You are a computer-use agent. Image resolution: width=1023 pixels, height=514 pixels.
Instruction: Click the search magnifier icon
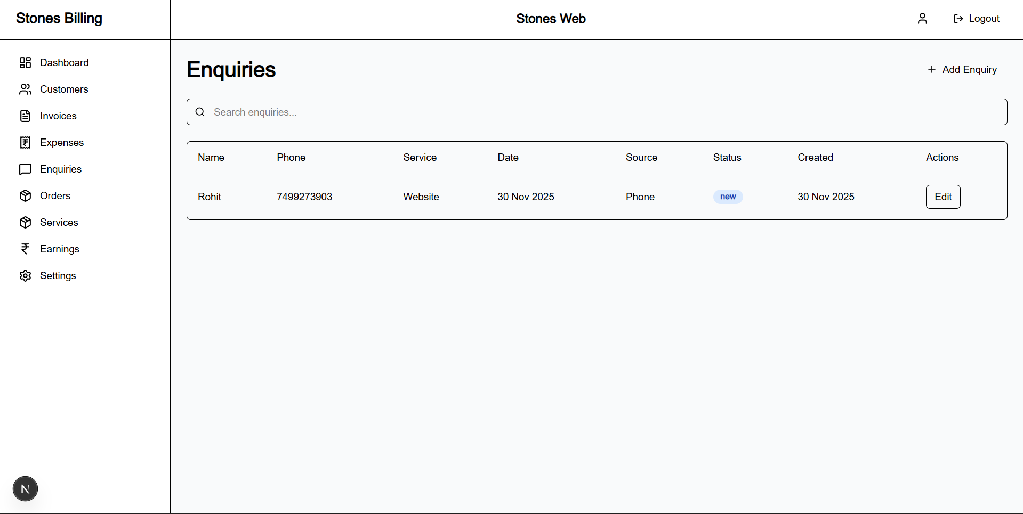[200, 112]
